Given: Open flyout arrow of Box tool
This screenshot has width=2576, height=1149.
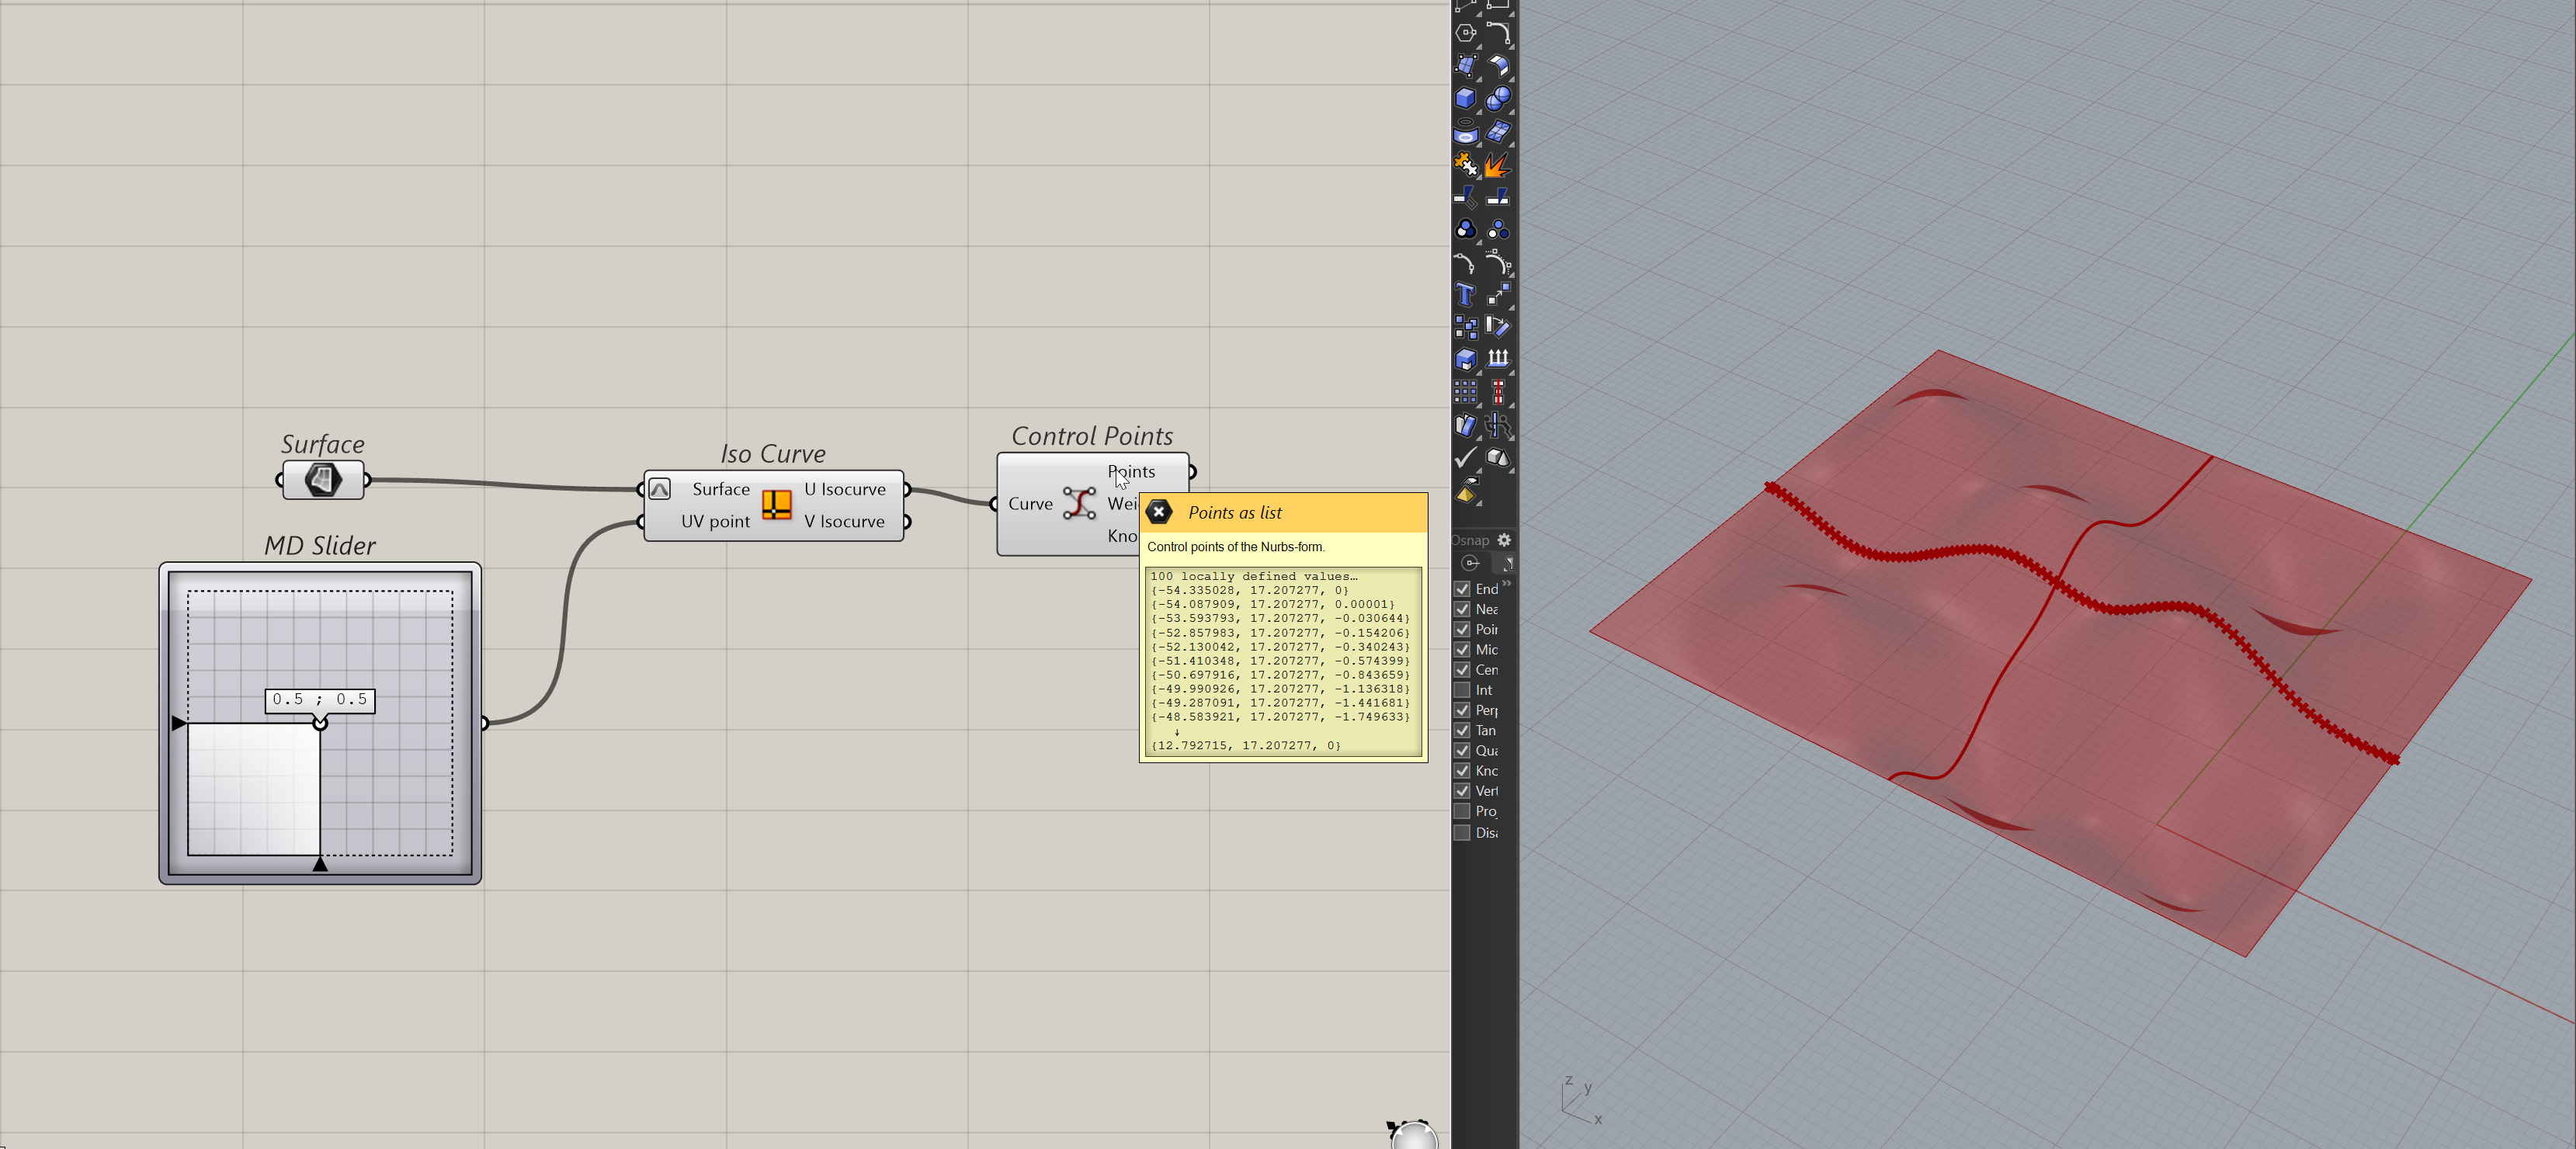Looking at the screenshot, I should point(1478,110).
